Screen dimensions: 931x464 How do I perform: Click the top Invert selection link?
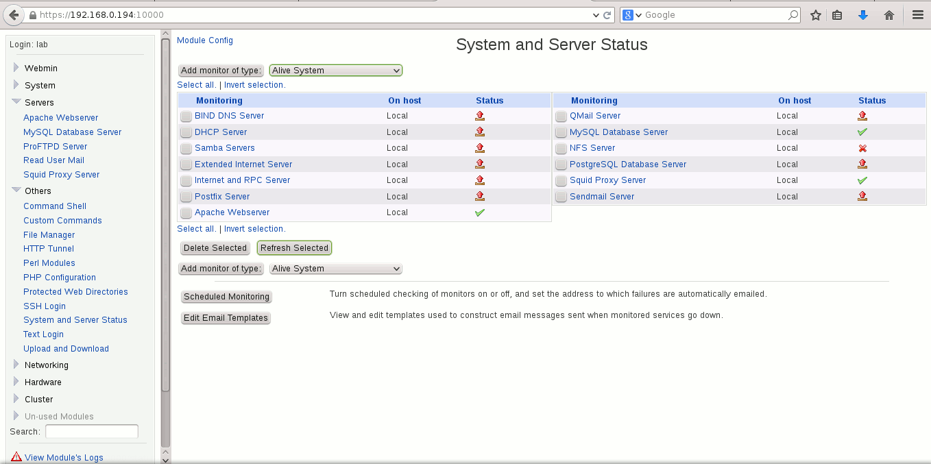coord(254,85)
